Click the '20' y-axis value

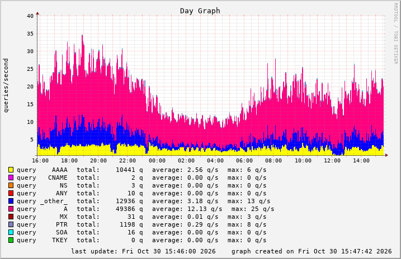pos(30,87)
